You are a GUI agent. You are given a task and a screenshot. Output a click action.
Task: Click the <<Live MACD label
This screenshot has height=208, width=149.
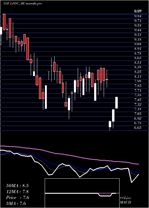125,200
